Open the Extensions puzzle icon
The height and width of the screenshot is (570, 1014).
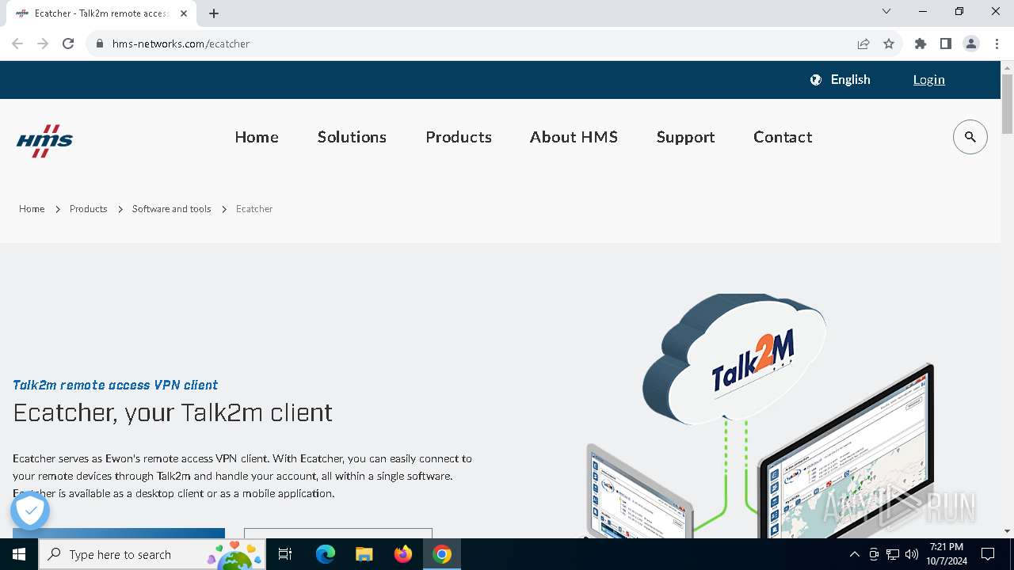click(x=921, y=44)
